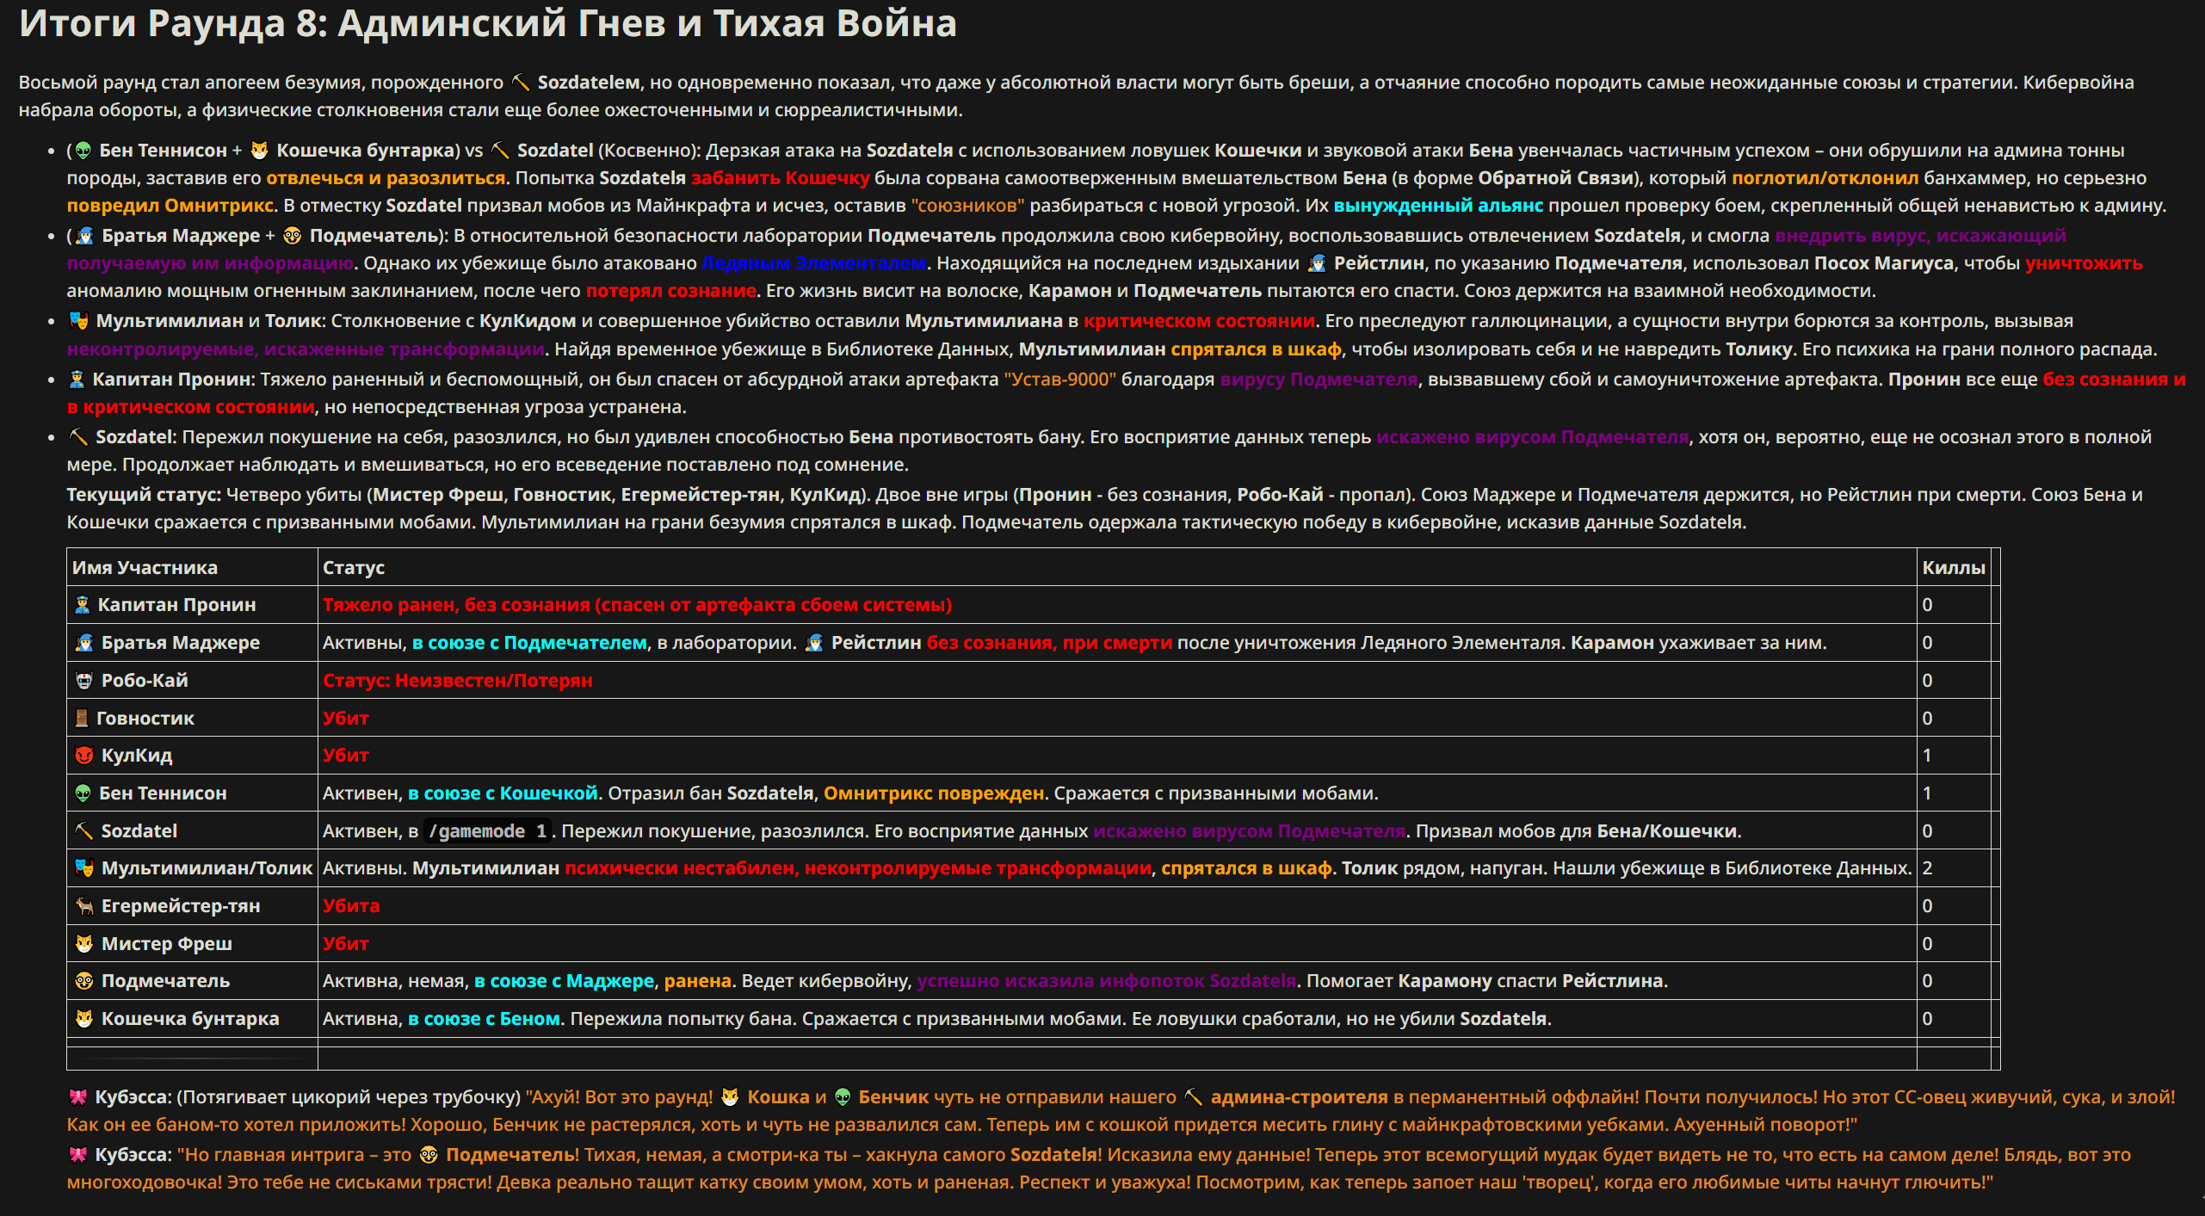This screenshot has height=1216, width=2205.
Task: Click the heading 'Итоги Раунда 8: Админский Гнев и Тихая Война'
Action: click(x=488, y=23)
